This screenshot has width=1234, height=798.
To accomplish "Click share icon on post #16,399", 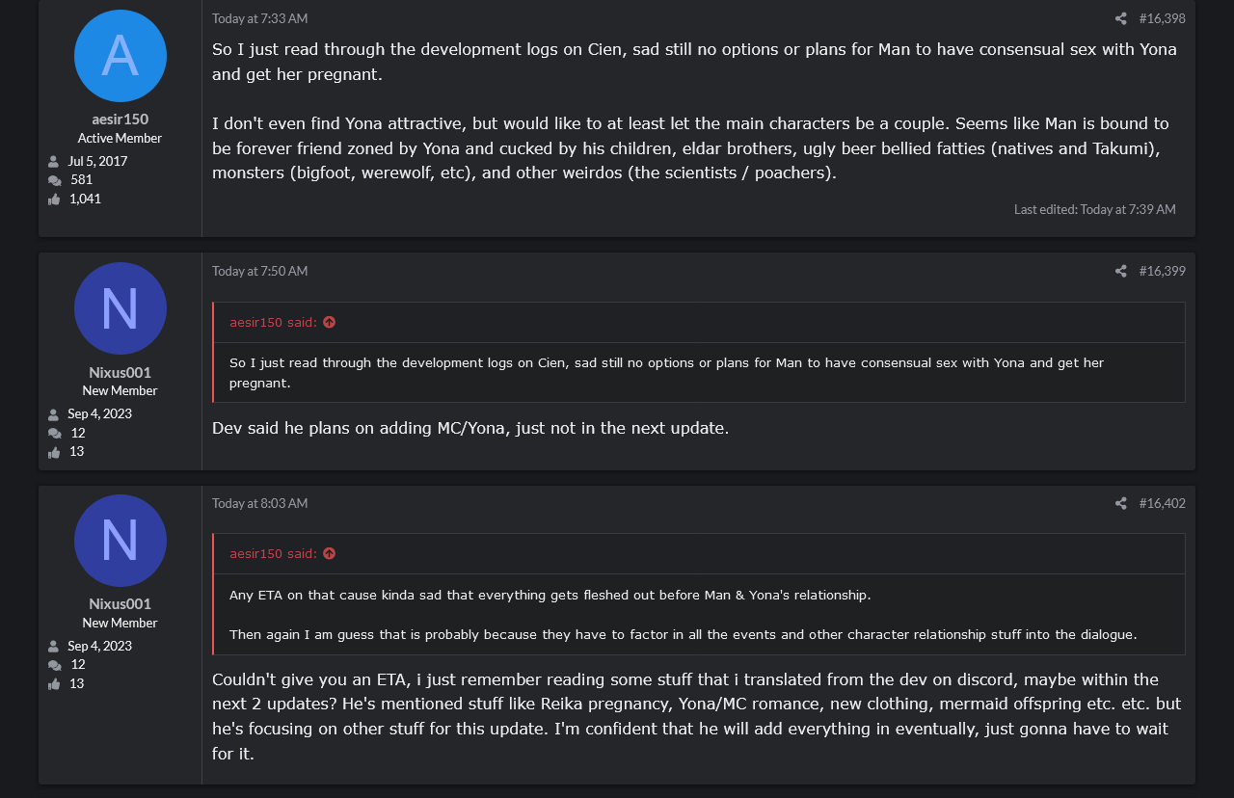I will point(1120,271).
